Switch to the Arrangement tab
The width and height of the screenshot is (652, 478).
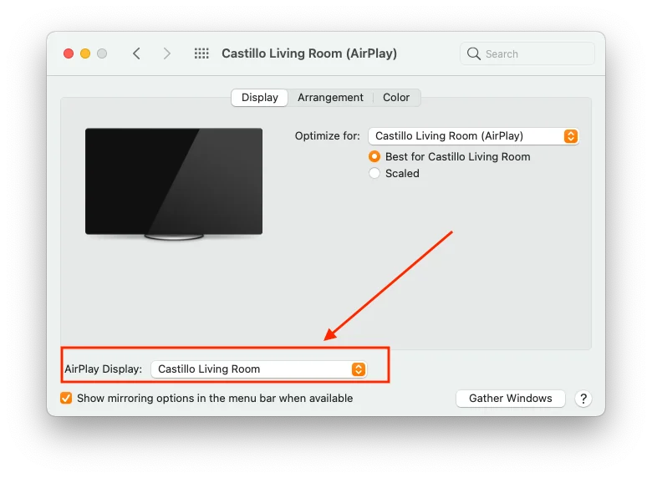click(330, 98)
